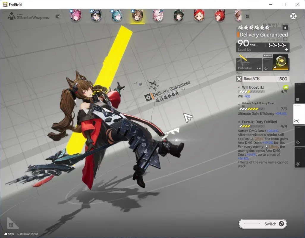This screenshot has height=238, width=305.
Task: Click the Base ATK 500 value
Action: click(x=283, y=79)
